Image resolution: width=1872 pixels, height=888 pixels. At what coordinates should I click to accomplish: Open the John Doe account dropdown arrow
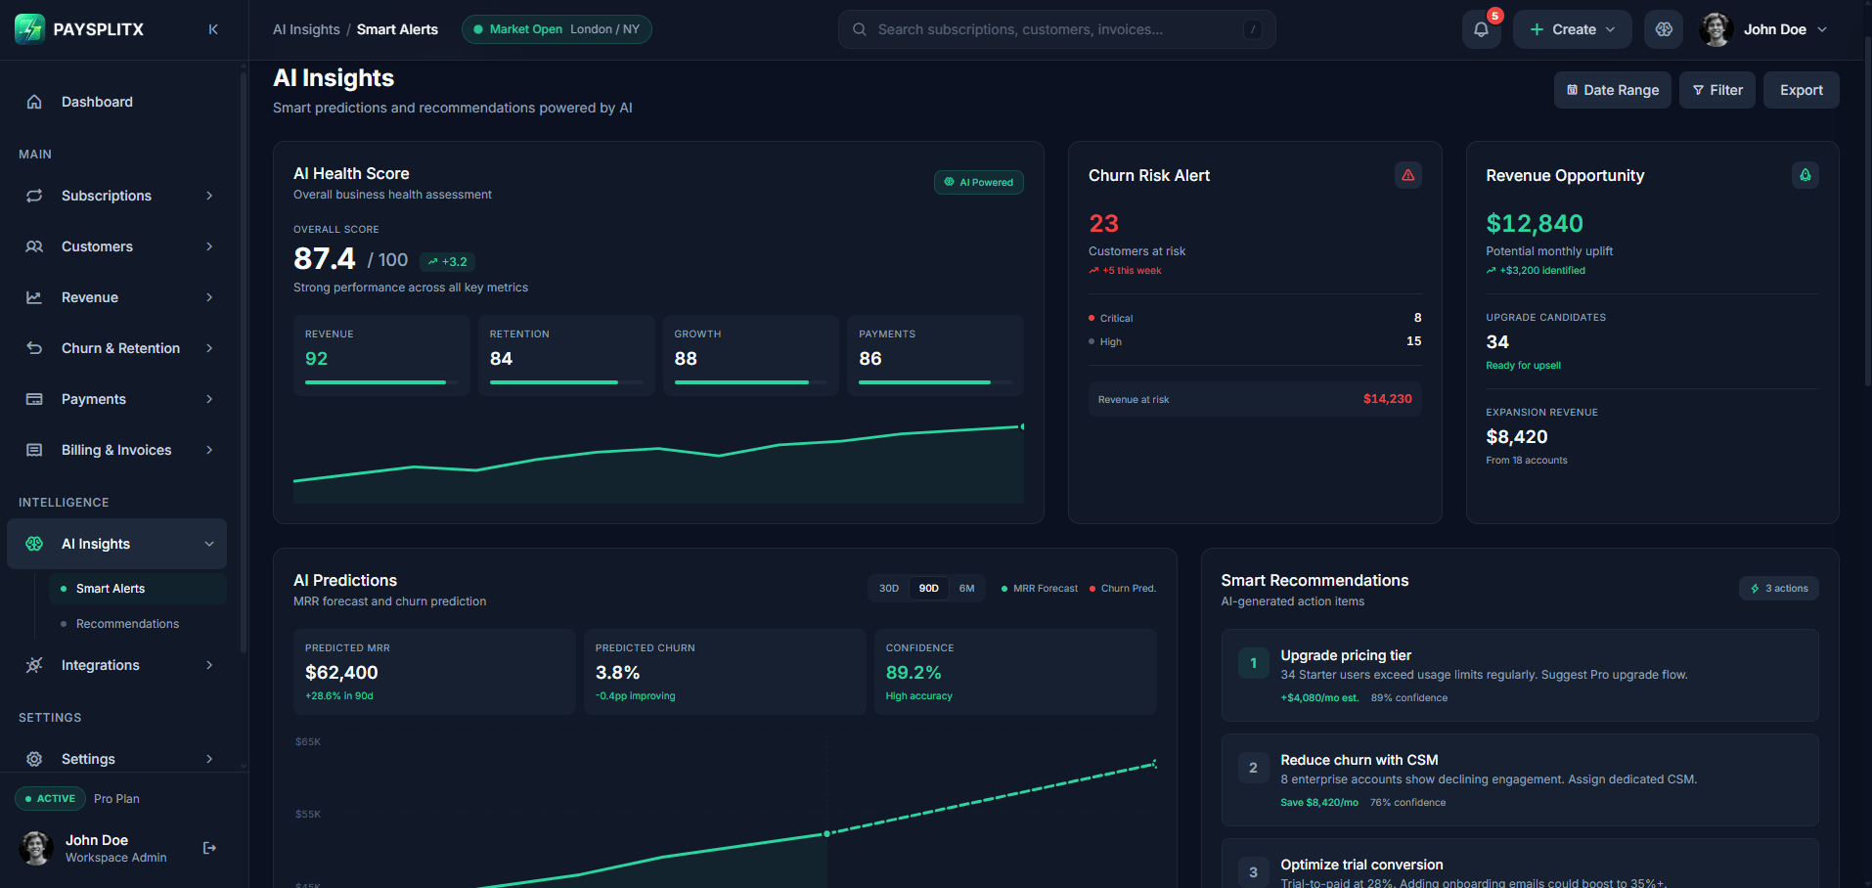[x=1822, y=29]
